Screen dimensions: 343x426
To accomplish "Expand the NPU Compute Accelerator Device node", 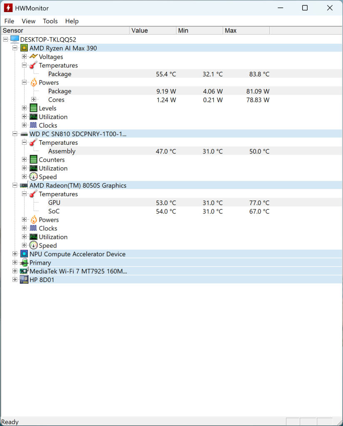I will click(15, 254).
